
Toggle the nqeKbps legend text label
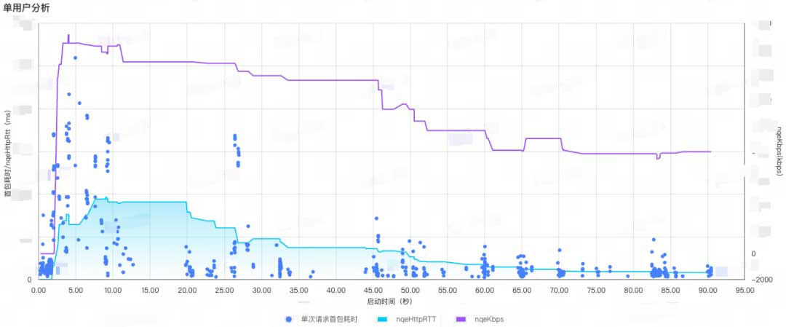pos(489,319)
